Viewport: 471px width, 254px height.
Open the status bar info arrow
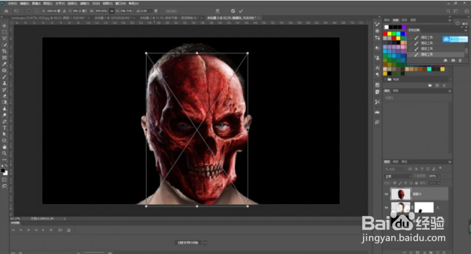(65, 218)
